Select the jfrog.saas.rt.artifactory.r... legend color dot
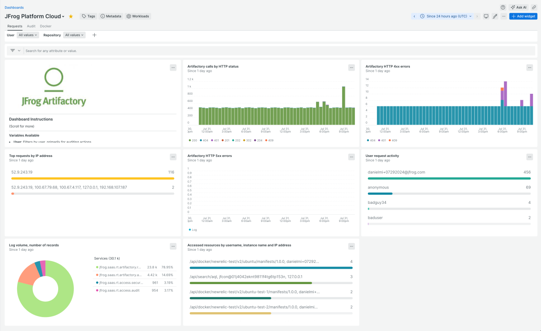Screen dimensions: 541x331 [97, 267]
